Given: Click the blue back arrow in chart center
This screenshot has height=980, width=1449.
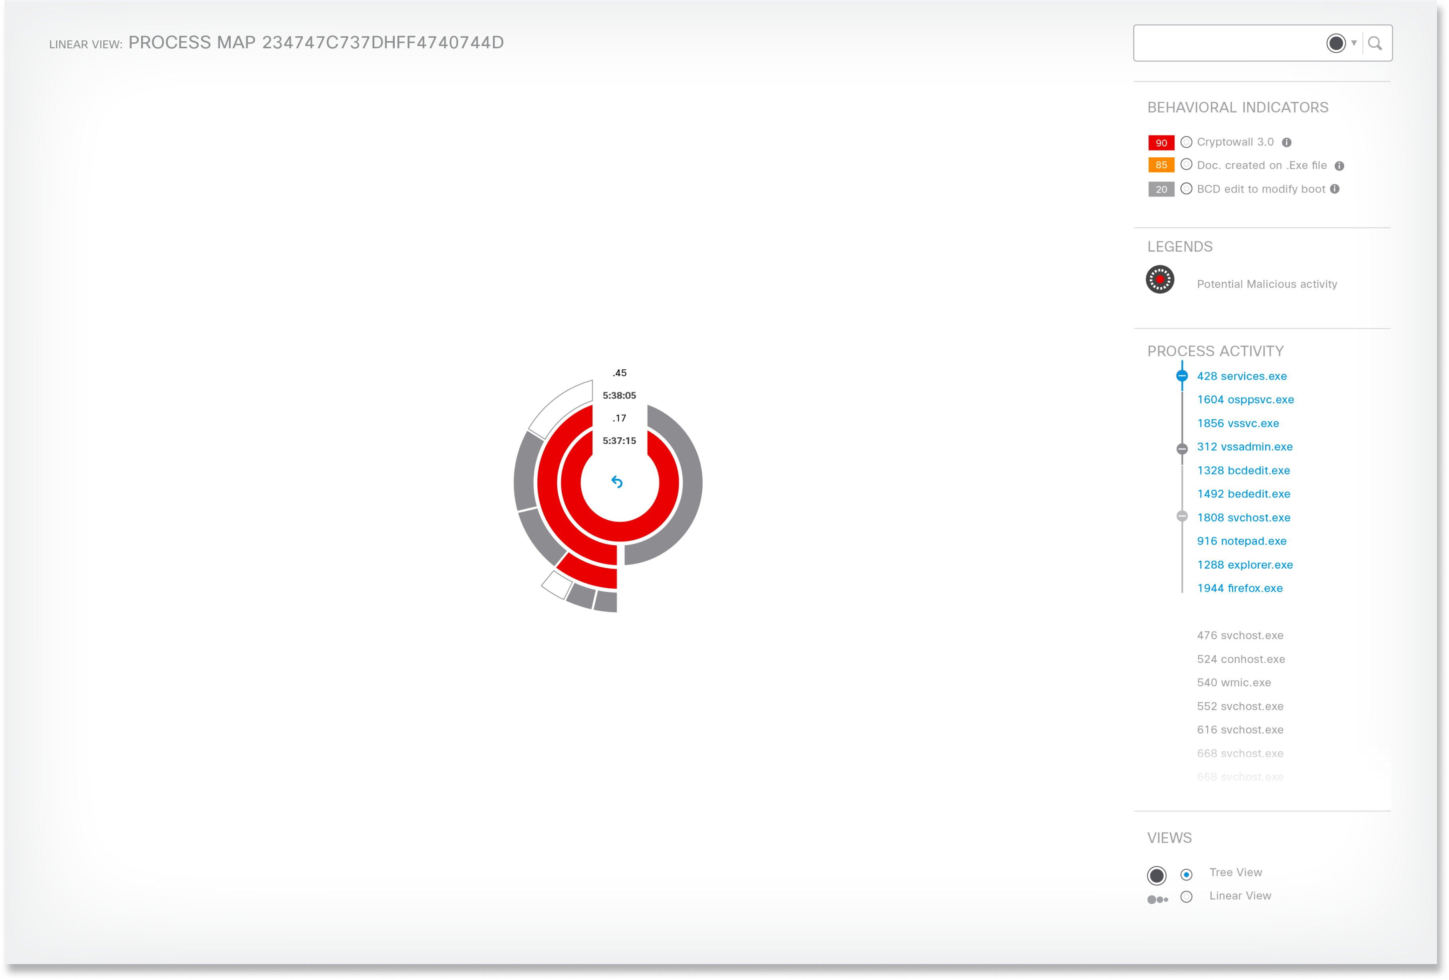Looking at the screenshot, I should tap(617, 482).
